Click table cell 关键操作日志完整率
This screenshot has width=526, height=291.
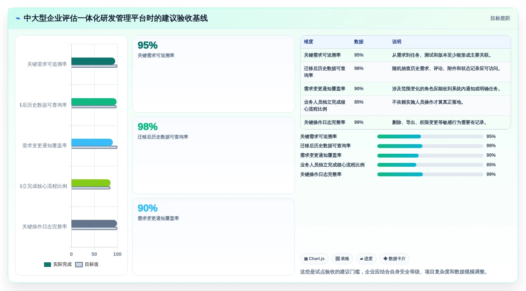(x=325, y=123)
